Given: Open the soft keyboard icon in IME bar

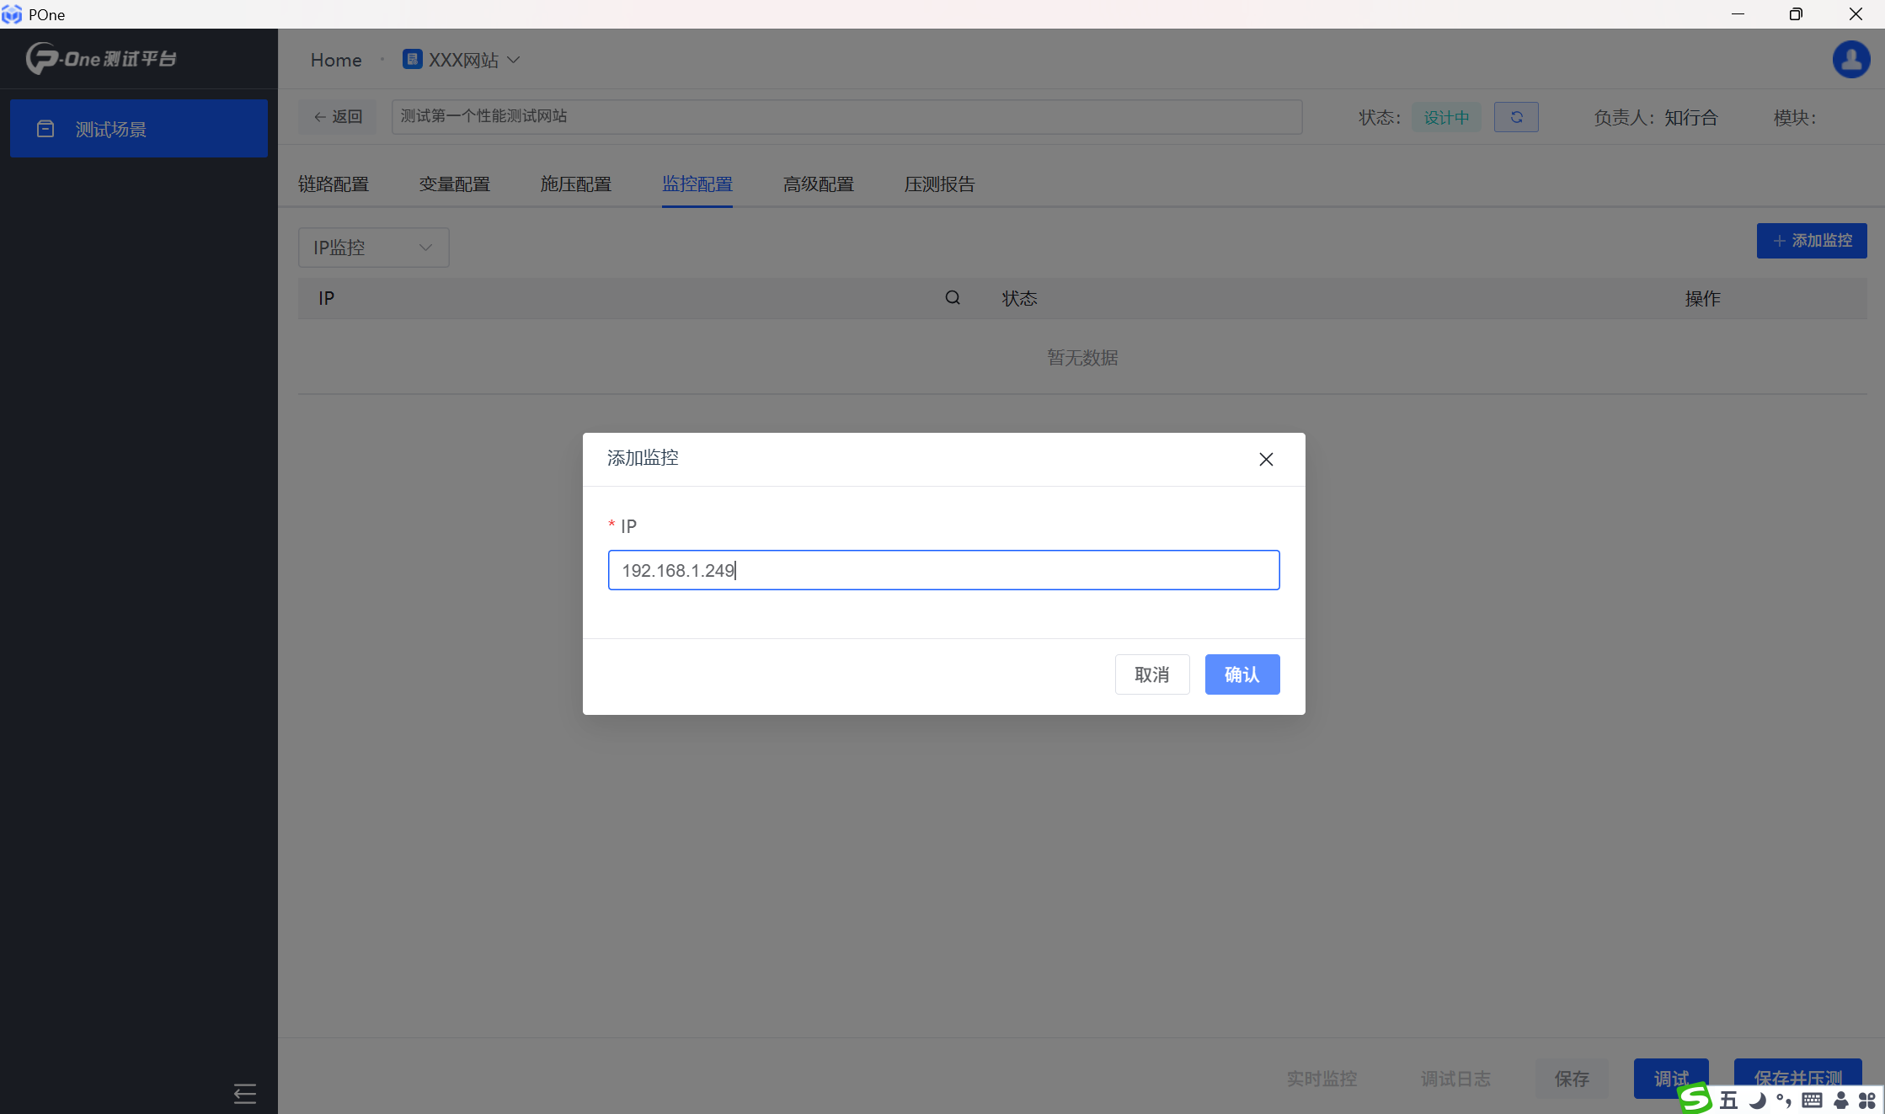Looking at the screenshot, I should click(x=1812, y=1100).
